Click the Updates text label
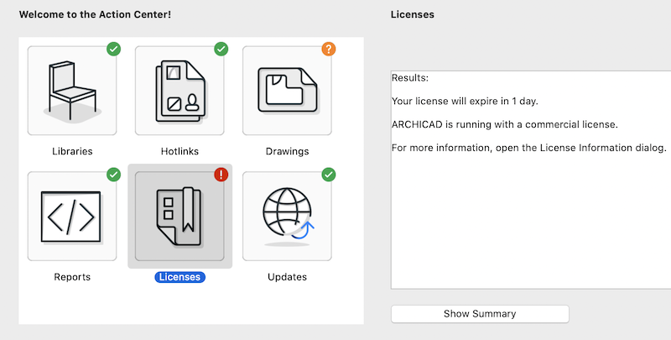671x340 pixels. 287,277
